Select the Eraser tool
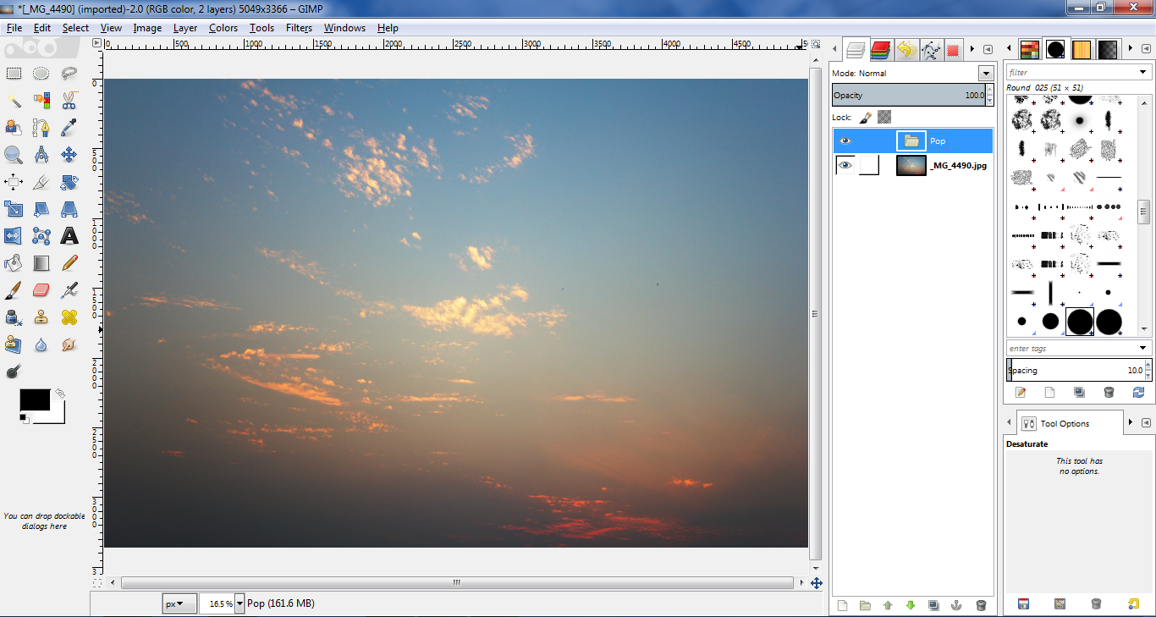 tap(41, 290)
